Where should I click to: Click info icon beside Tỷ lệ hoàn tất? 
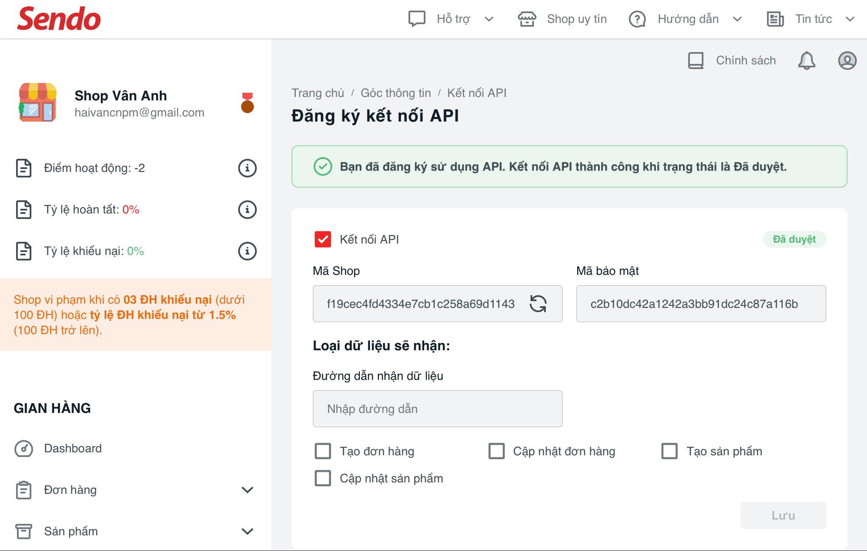coord(247,210)
